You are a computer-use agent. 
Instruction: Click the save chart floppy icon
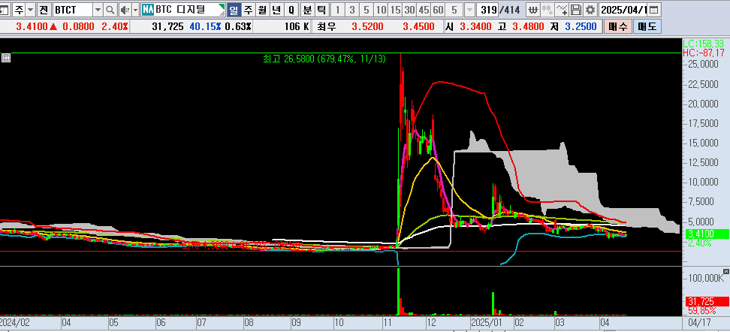576,9
